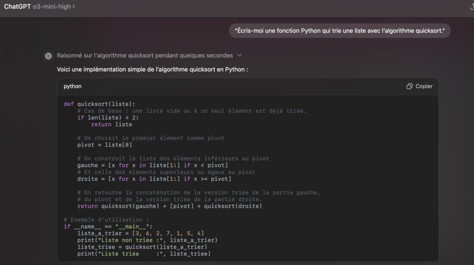The height and width of the screenshot is (265, 474).
Task: Expand the reasoning details chevron
Action: [x=239, y=55]
